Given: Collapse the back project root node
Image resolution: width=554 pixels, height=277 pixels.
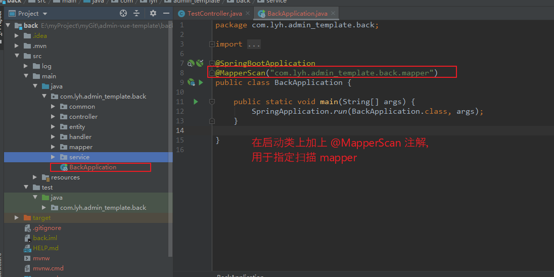Looking at the screenshot, I should point(8,25).
